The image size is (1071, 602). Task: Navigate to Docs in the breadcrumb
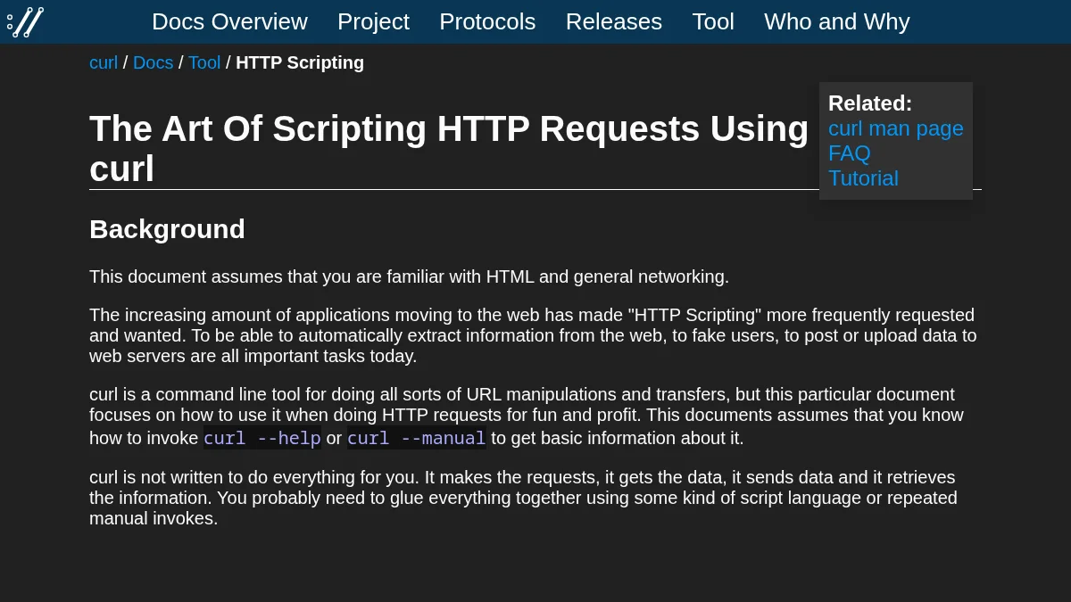point(153,62)
